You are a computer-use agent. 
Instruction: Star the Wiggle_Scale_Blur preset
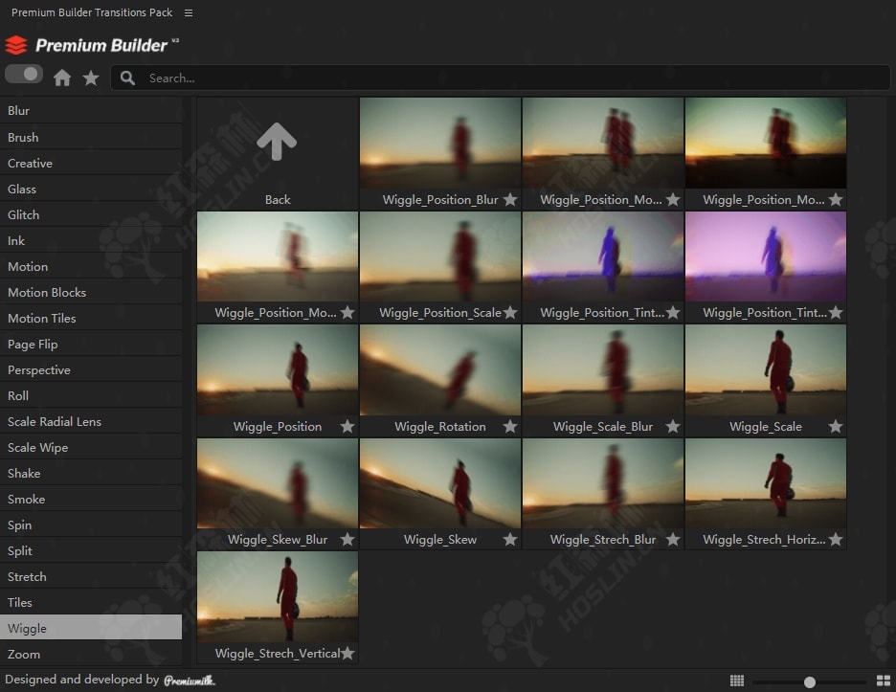673,426
